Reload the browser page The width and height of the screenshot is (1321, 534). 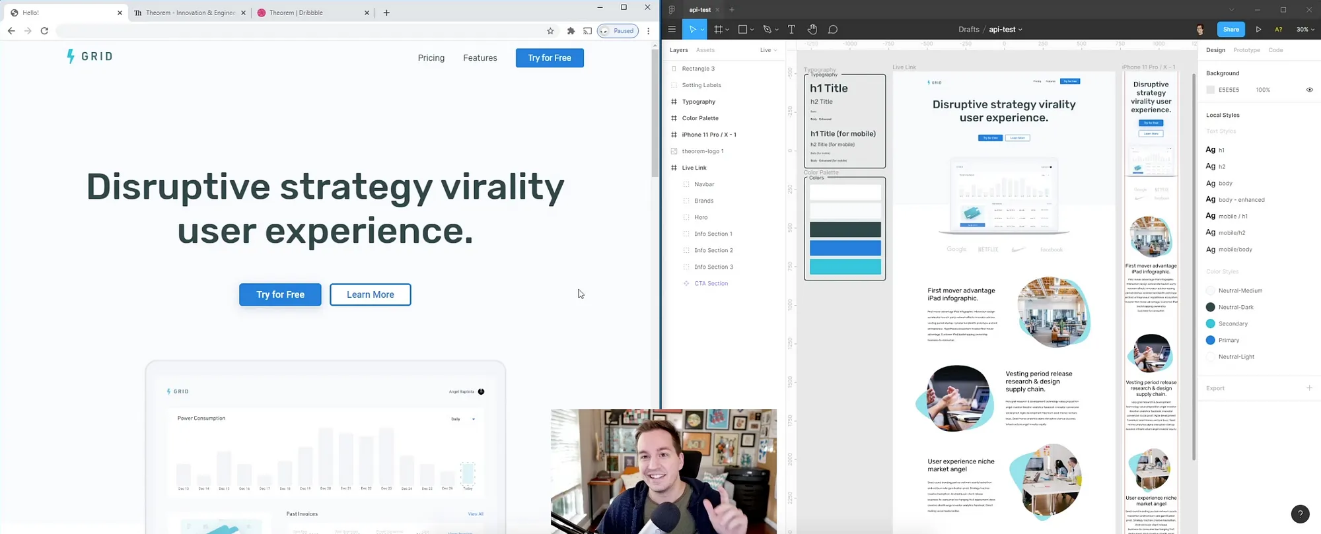tap(44, 31)
